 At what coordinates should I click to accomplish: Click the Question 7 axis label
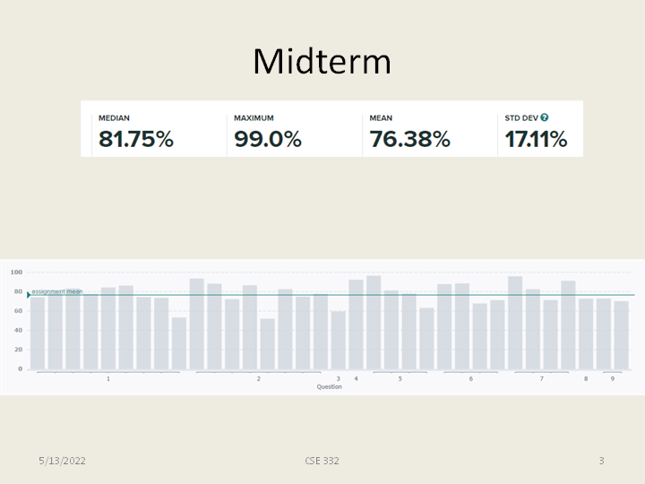541,379
